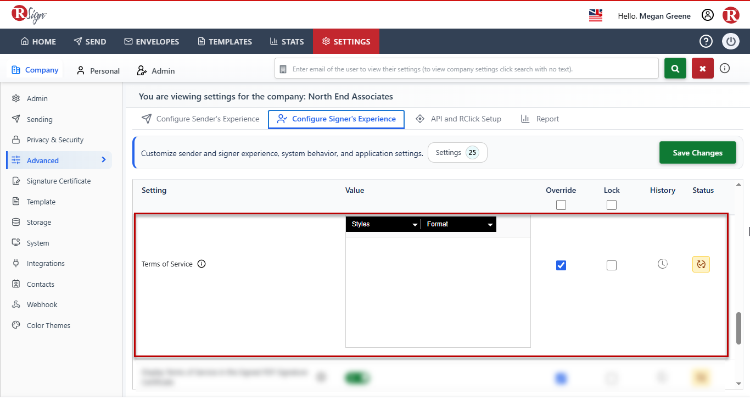Click the Terms of Service info icon
Screen dimensions: 750x400
coord(202,264)
